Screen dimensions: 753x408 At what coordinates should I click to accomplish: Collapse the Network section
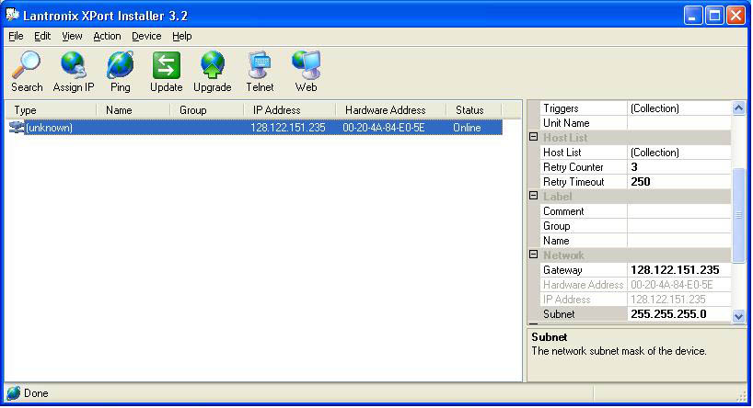[x=534, y=255]
